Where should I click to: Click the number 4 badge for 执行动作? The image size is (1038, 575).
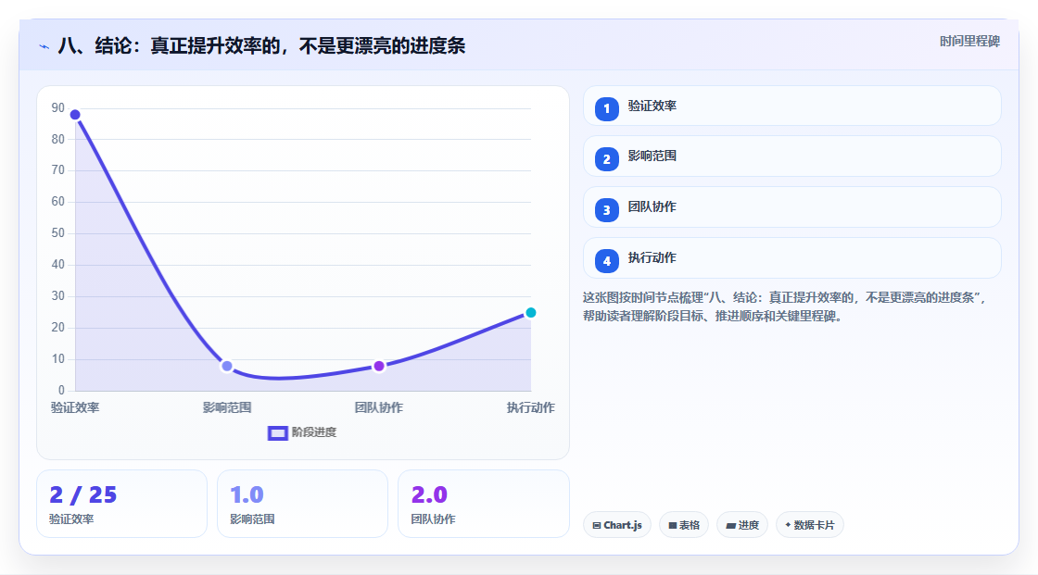[x=606, y=261]
